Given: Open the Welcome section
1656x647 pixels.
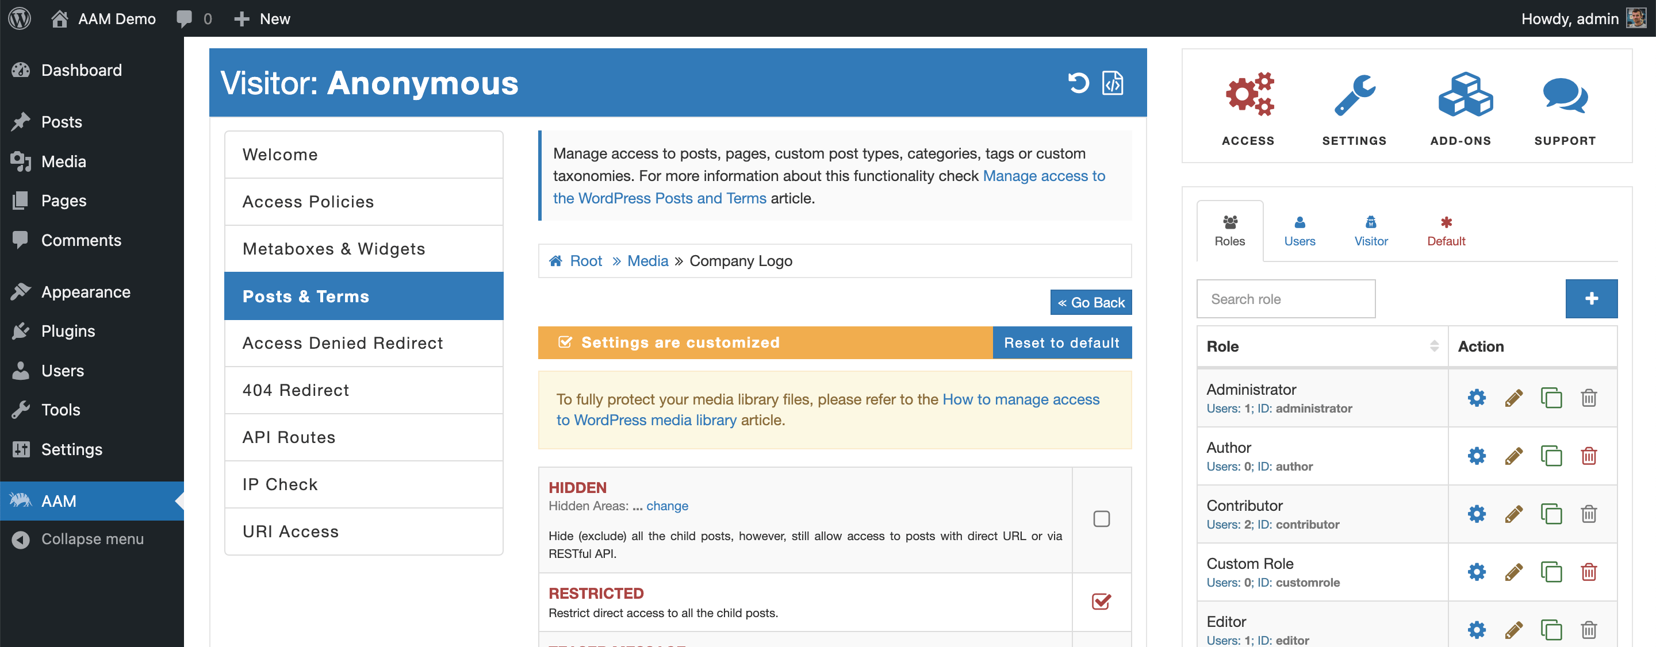Looking at the screenshot, I should point(364,155).
